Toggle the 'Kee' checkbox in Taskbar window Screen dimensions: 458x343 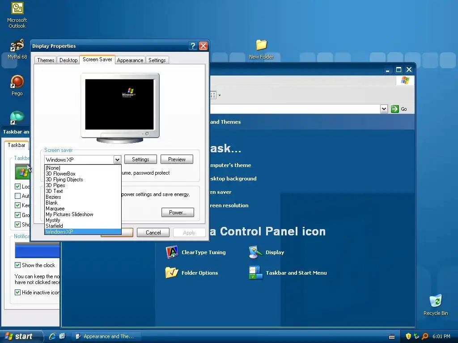click(17, 205)
